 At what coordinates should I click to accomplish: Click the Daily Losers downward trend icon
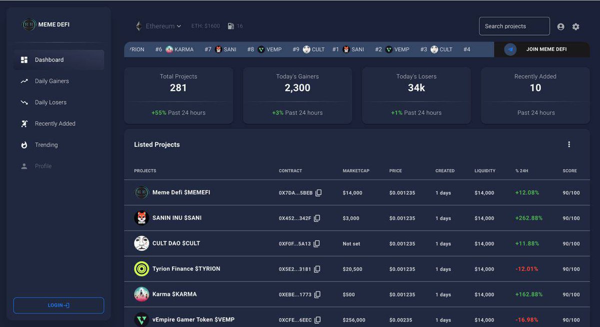coord(24,102)
